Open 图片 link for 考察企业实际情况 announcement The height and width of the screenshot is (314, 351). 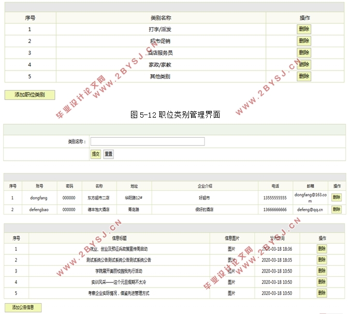click(x=231, y=293)
